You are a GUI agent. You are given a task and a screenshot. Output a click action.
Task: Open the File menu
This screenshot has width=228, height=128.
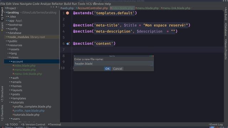[3, 4]
